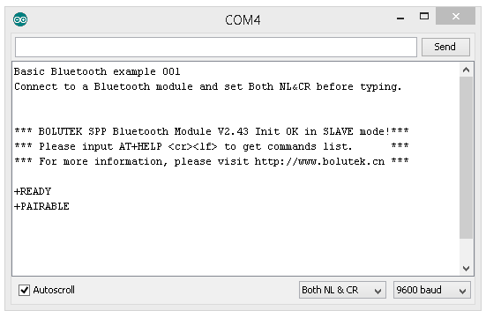Viewport: 486px width, 318px height.
Task: Click the Autoscroll label text
Action: [x=54, y=290]
